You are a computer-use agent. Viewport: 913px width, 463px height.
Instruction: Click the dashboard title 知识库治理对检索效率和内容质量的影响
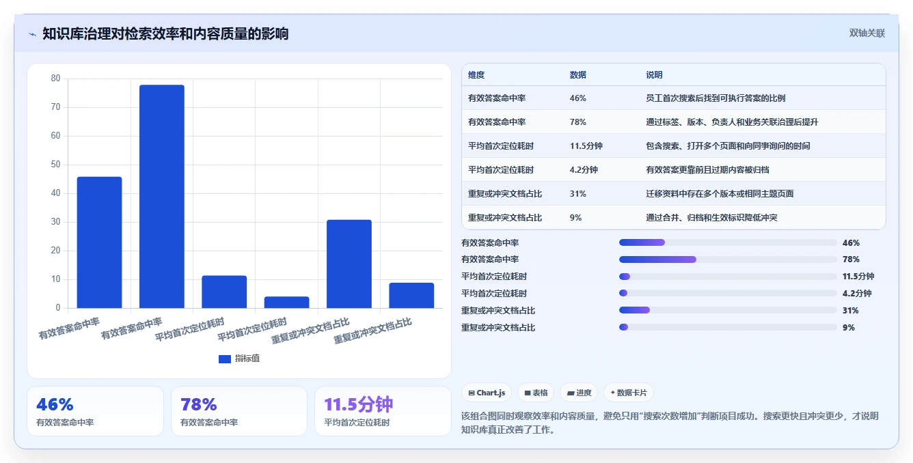tap(165, 33)
